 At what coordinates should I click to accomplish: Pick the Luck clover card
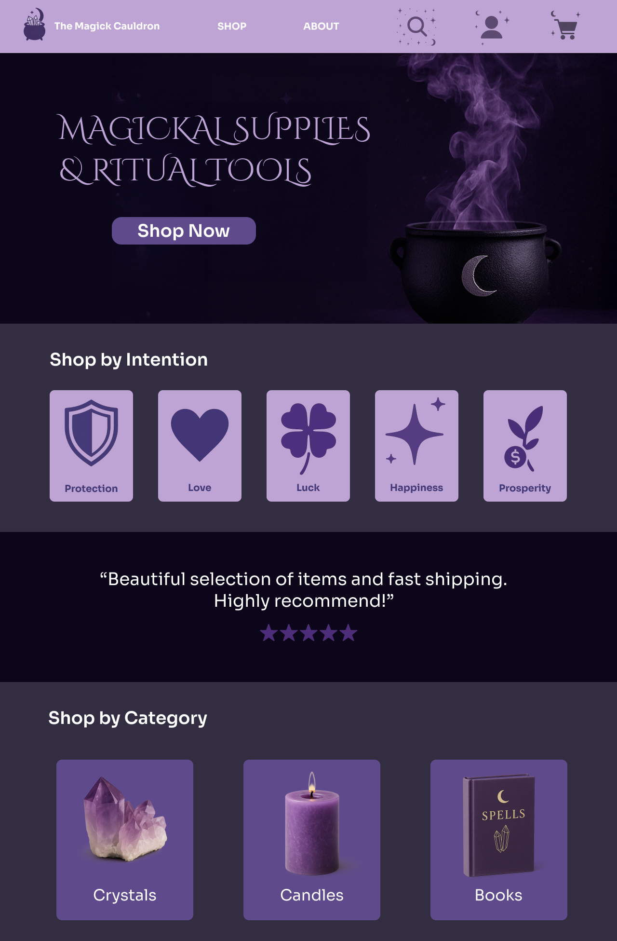pyautogui.click(x=308, y=446)
